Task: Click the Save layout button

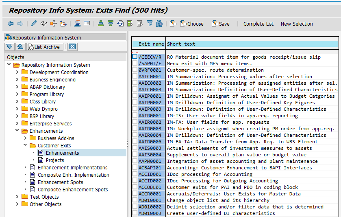Action: click(221, 24)
